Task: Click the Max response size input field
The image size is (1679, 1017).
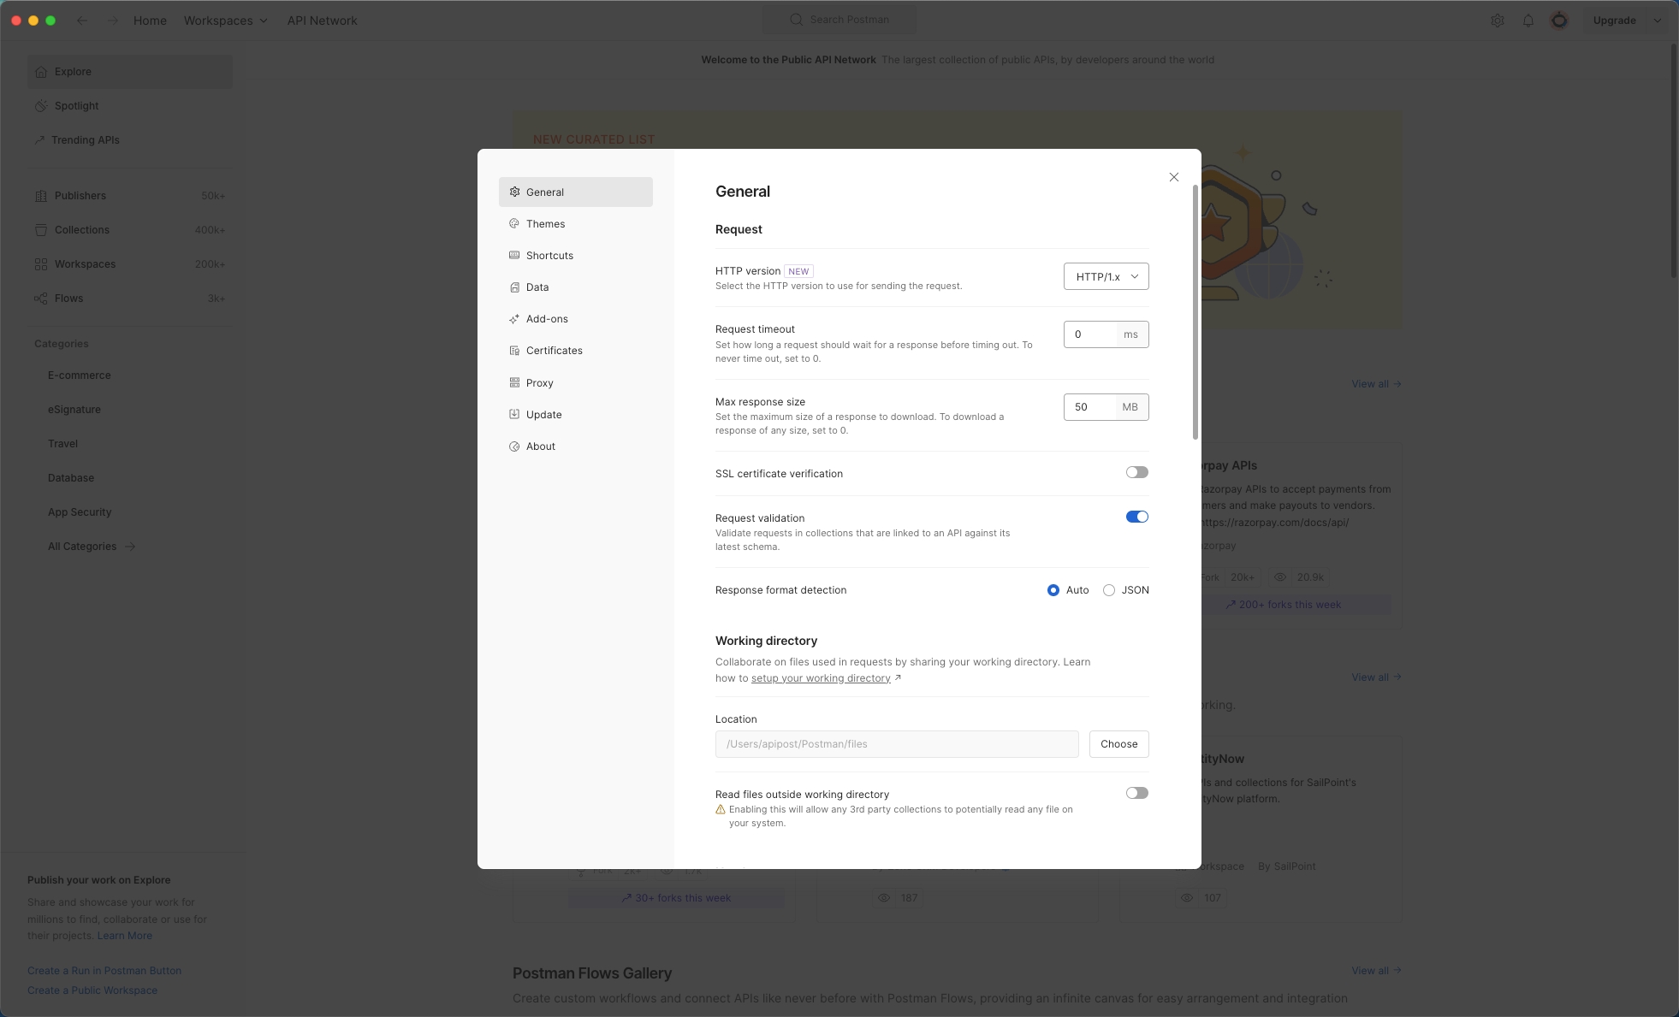Action: tap(1090, 407)
